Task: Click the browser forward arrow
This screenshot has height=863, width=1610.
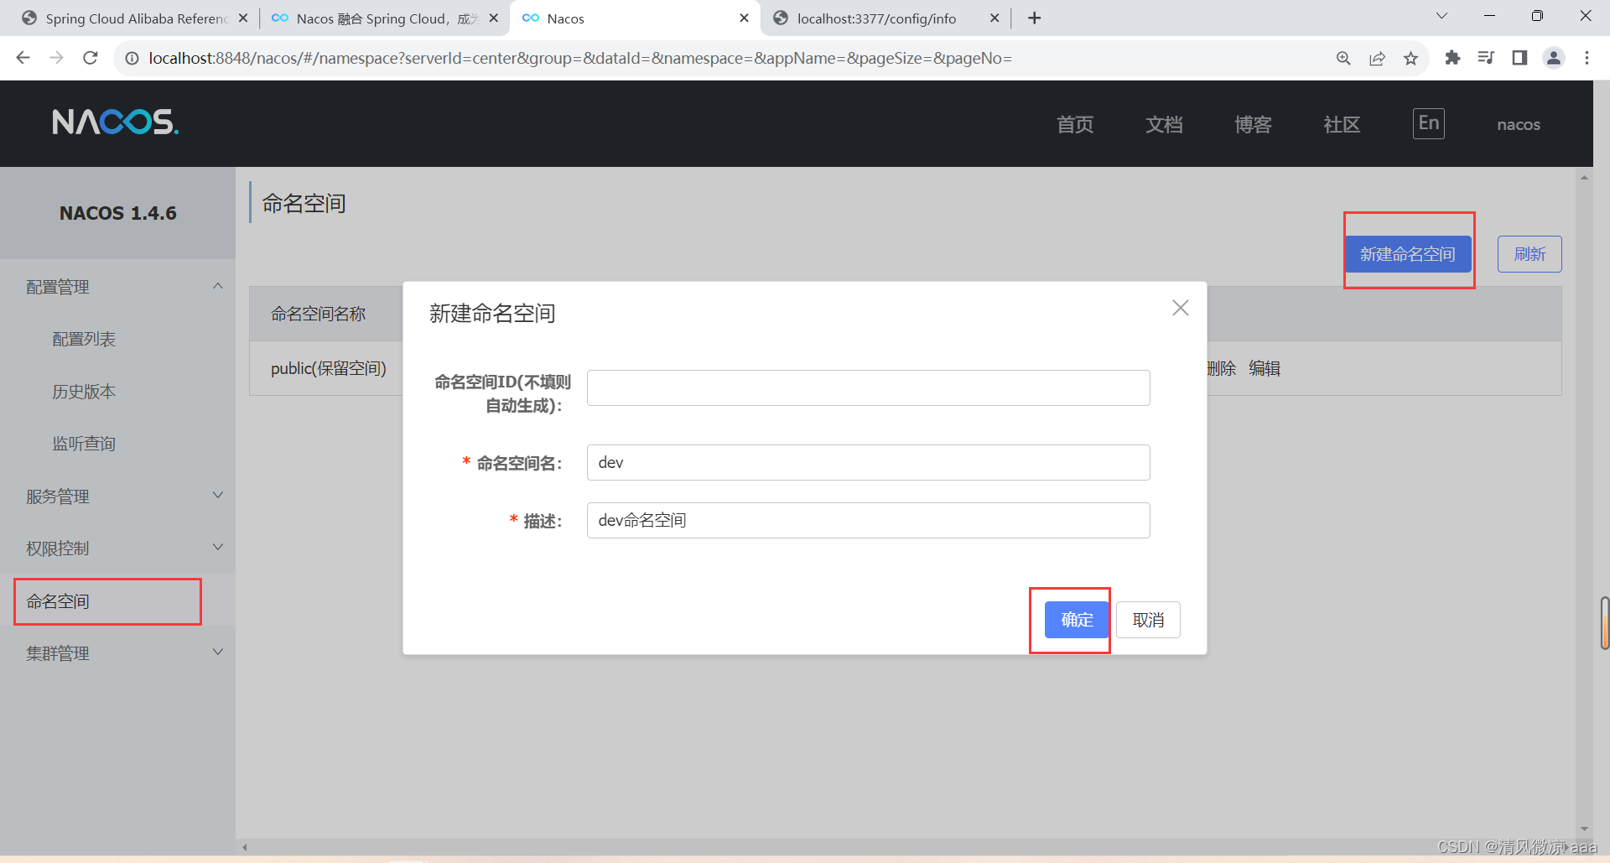Action: click(56, 58)
